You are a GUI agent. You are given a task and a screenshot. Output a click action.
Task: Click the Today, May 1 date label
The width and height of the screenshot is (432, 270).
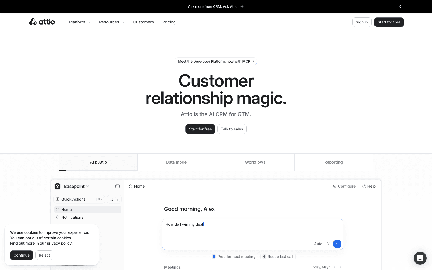coord(321,267)
